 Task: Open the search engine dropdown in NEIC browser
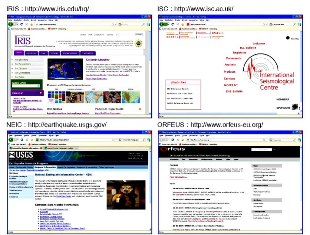[120, 140]
